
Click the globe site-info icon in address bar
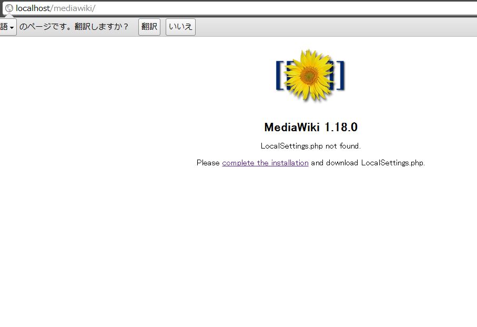coord(9,8)
